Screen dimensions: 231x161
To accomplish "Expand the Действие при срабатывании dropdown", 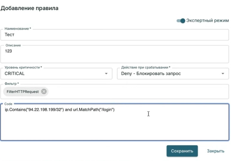I will tap(170, 73).
